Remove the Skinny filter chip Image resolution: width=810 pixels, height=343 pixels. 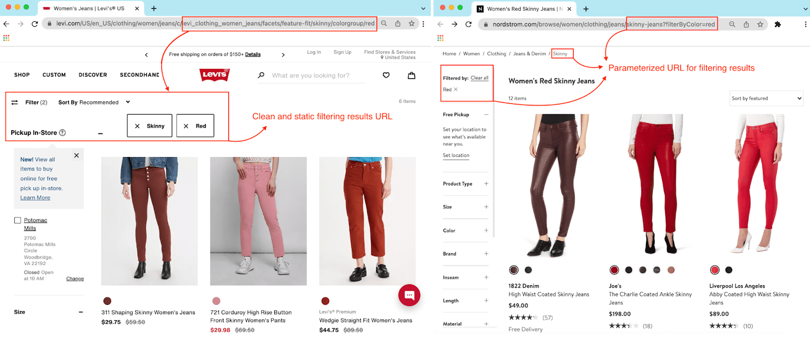[137, 126]
